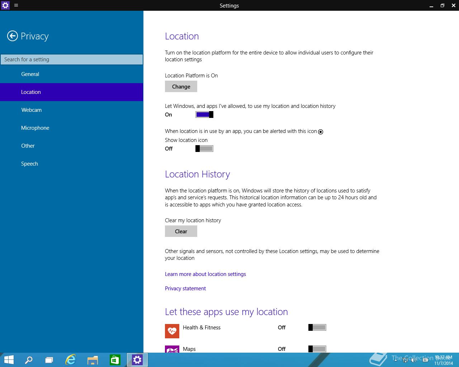
Task: Click the Location Platform is On text
Action: [191, 76]
